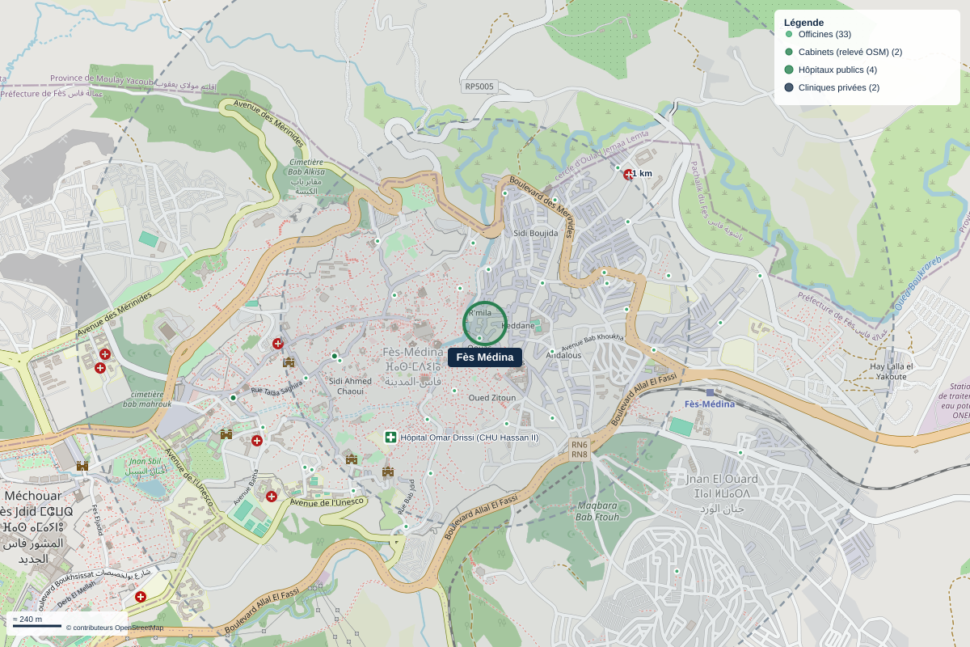970x647 pixels.
Task: Click the Hay Lalla el Yakoute label
Action: (891, 371)
